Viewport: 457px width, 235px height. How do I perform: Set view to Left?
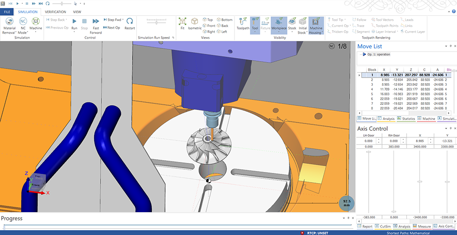(222, 31)
